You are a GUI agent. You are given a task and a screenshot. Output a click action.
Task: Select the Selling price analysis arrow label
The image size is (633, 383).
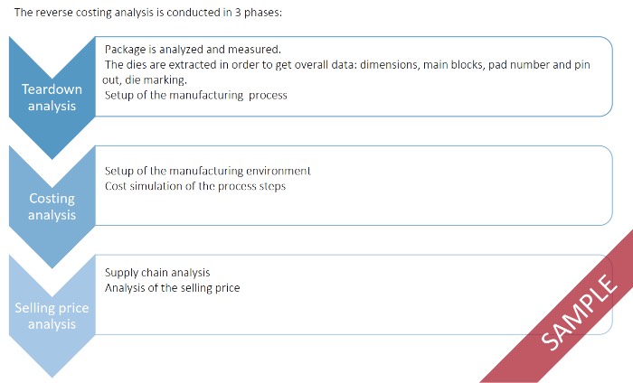(52, 316)
